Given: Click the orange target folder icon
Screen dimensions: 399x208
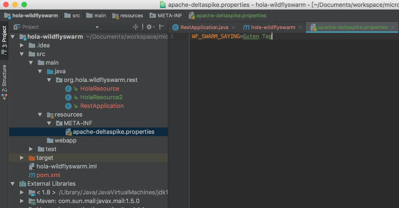Looking at the screenshot, I should coord(32,158).
